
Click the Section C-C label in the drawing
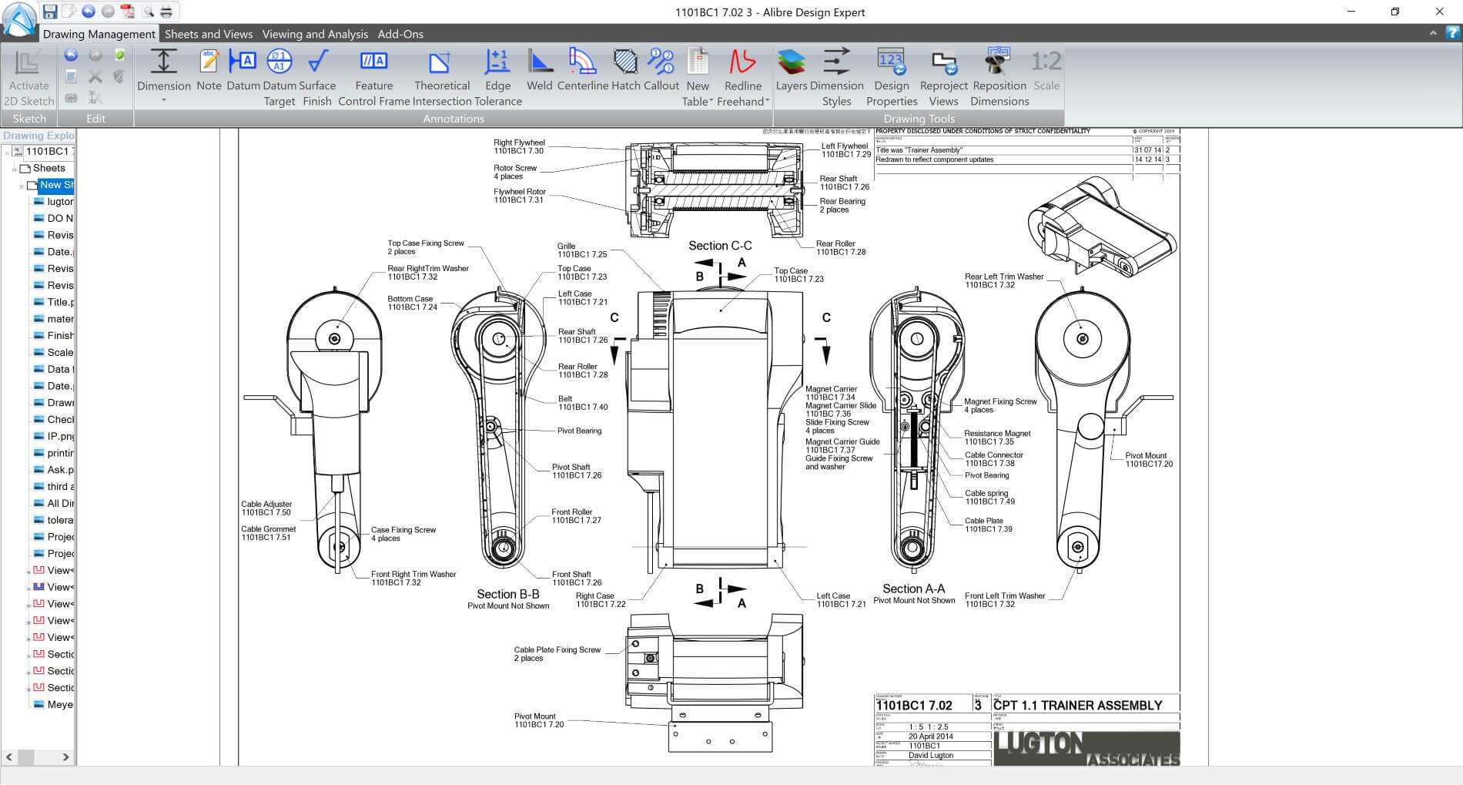[x=720, y=246]
